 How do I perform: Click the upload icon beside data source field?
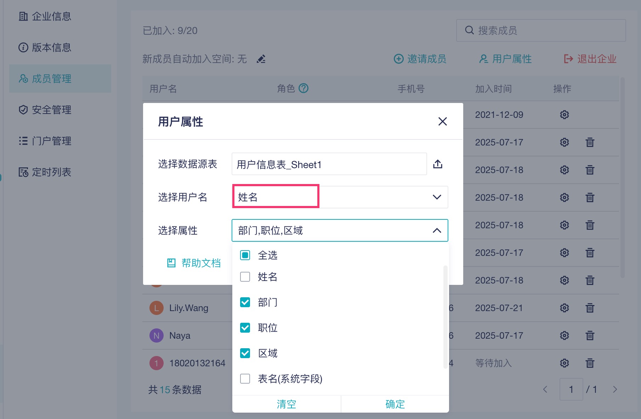pos(438,164)
